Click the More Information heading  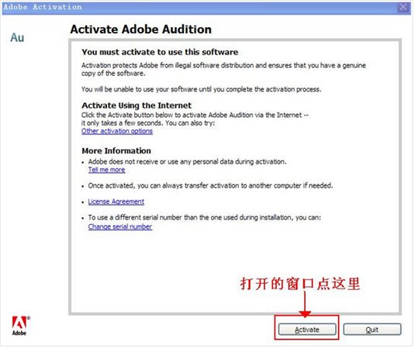coord(116,150)
